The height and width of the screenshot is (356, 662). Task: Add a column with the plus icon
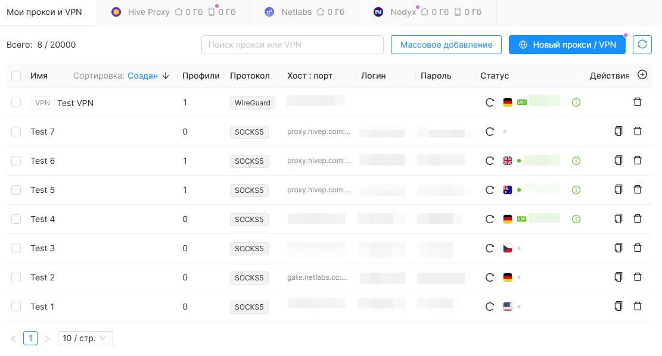click(x=642, y=74)
